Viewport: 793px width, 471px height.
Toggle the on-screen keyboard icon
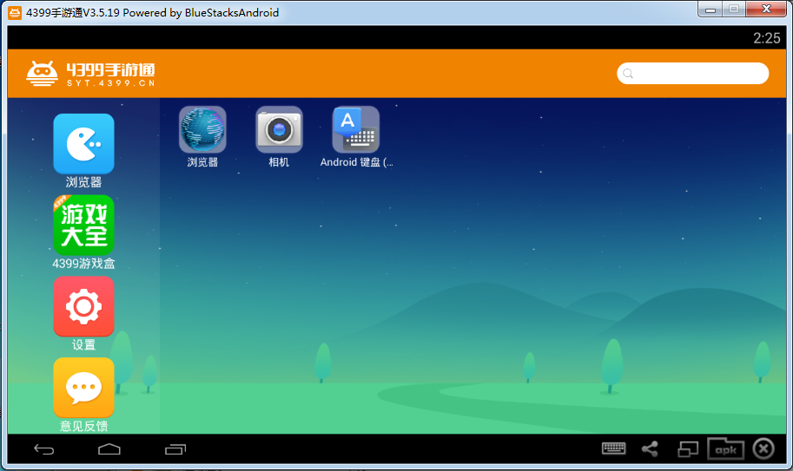tap(613, 448)
